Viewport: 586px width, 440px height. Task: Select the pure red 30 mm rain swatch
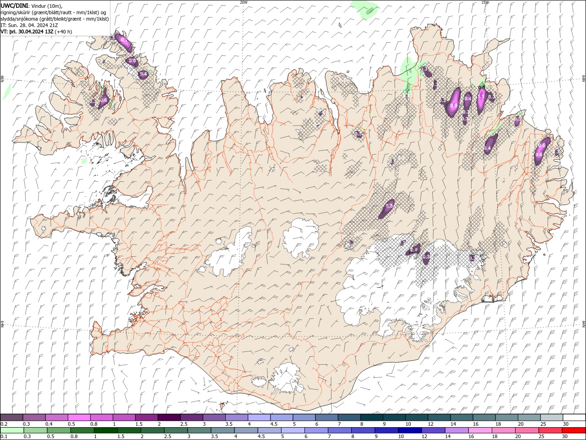(574, 430)
